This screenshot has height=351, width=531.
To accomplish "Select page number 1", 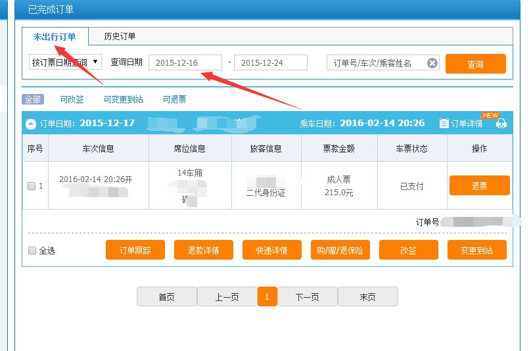I will tap(267, 297).
